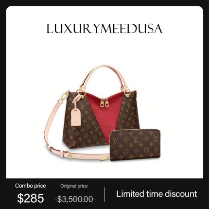Tap the Limited time discount text
209x209 pixels.
(x=157, y=194)
